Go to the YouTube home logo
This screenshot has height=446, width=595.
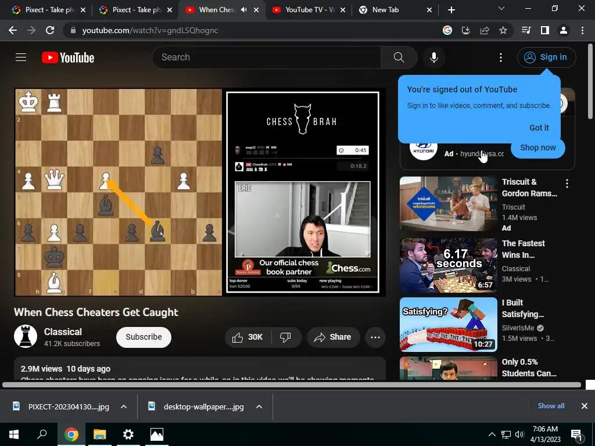[x=68, y=57]
